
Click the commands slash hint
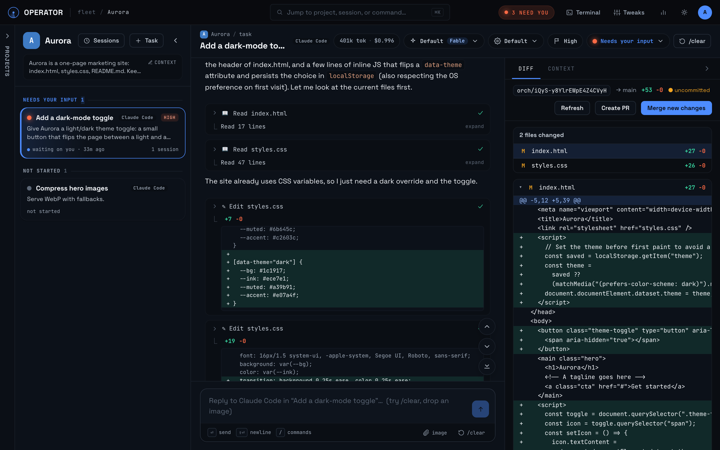[x=294, y=432]
